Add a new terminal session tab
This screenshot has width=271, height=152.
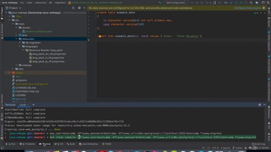point(33,105)
